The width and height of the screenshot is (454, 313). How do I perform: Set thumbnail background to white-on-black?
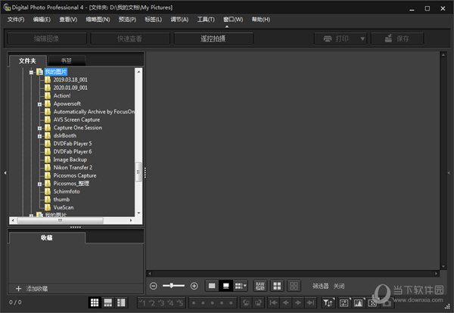coord(225,286)
